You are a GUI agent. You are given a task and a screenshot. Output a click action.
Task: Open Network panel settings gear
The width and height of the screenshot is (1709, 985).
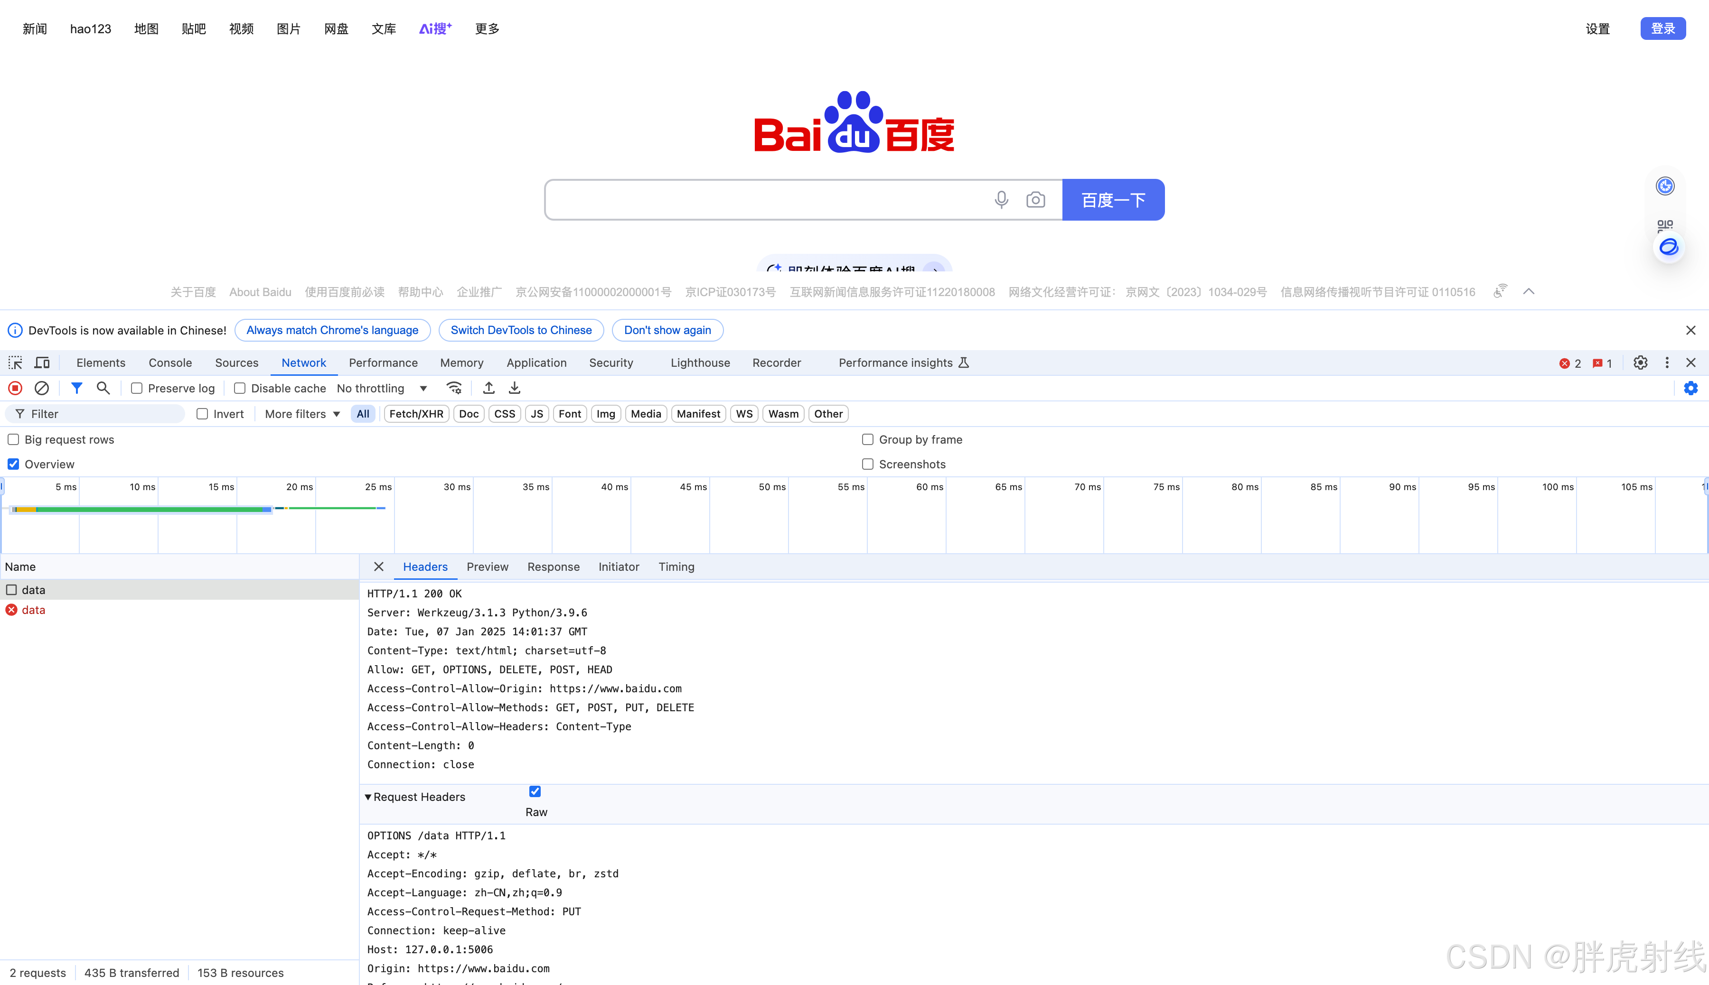[x=1691, y=388]
